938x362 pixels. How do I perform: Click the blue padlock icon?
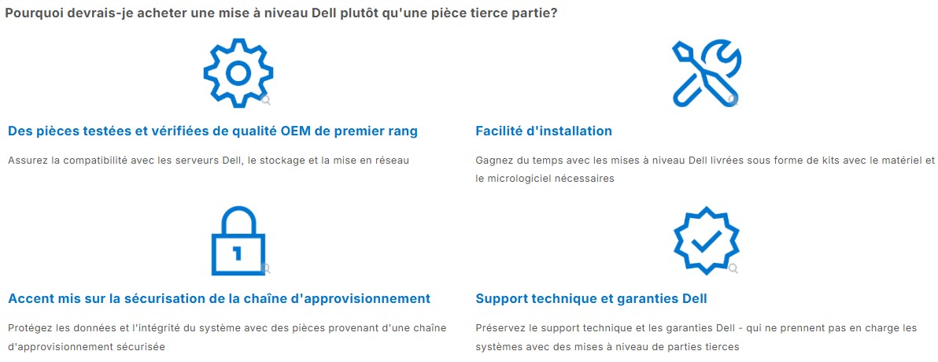click(238, 241)
